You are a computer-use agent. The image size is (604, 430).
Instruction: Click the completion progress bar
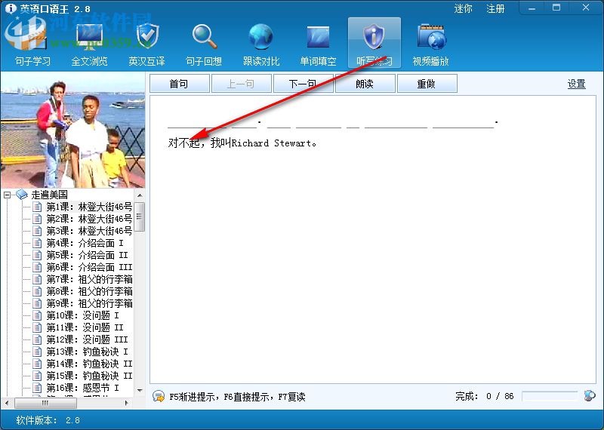tap(550, 396)
